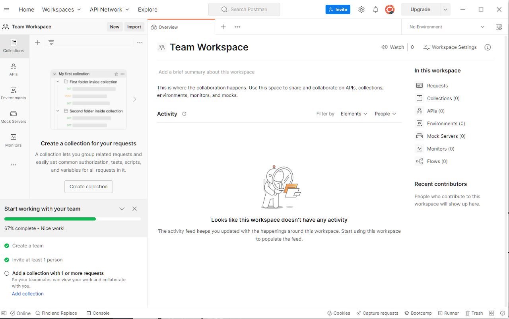Click the Upgrade button
The image size is (509, 319).
point(420,10)
